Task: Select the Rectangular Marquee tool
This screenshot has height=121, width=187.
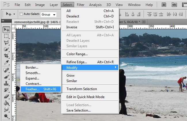Action: pyautogui.click(x=6, y=36)
